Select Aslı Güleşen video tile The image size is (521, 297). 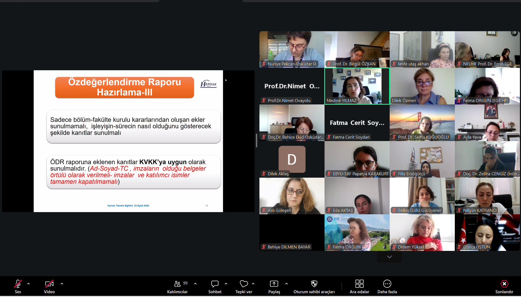(x=292, y=196)
